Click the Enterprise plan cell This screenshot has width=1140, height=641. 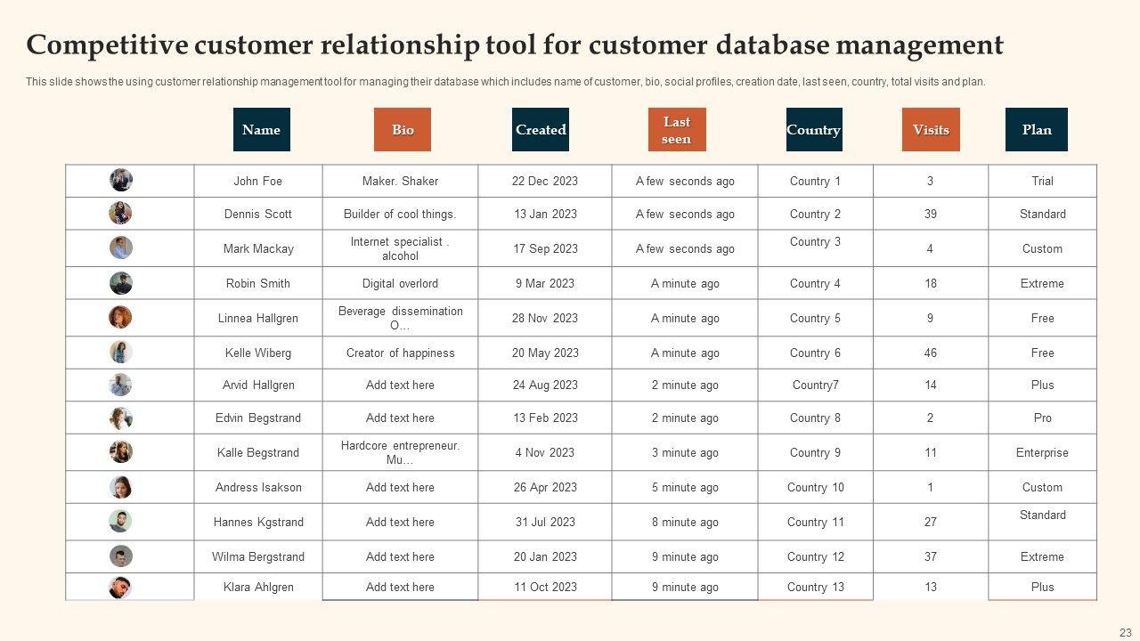point(1042,452)
